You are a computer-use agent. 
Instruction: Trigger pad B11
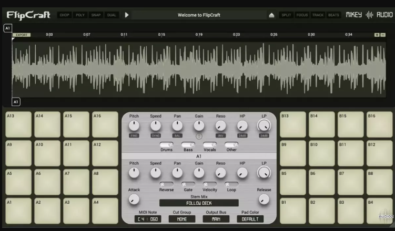coord(351,153)
